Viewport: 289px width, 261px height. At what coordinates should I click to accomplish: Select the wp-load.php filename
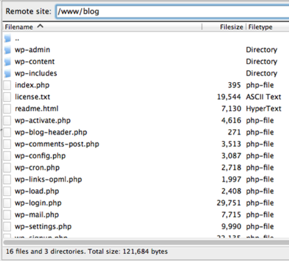pos(37,192)
